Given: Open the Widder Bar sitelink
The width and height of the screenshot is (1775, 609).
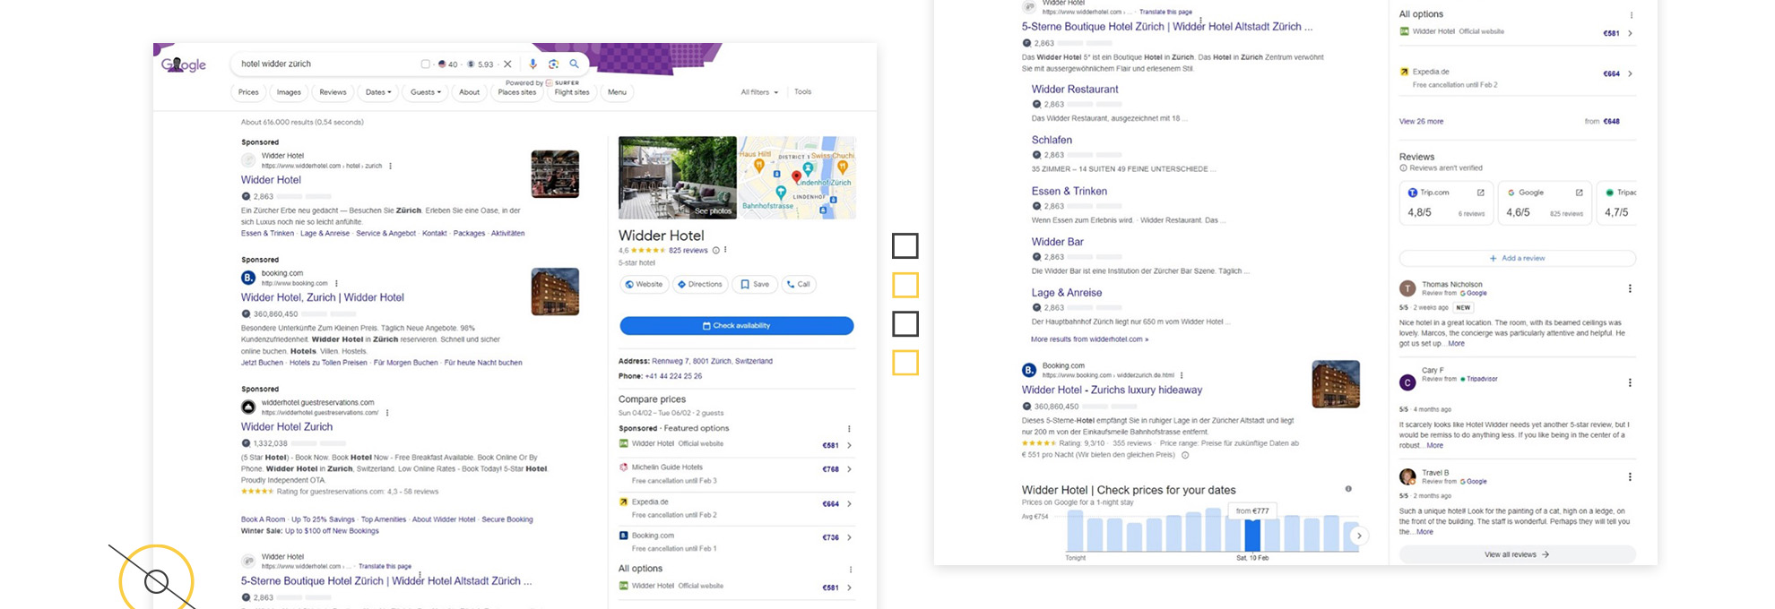Looking at the screenshot, I should tap(1058, 242).
